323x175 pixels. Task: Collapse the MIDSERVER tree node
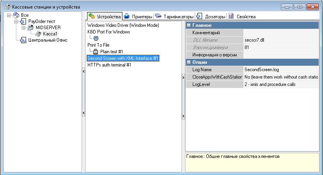[24, 28]
